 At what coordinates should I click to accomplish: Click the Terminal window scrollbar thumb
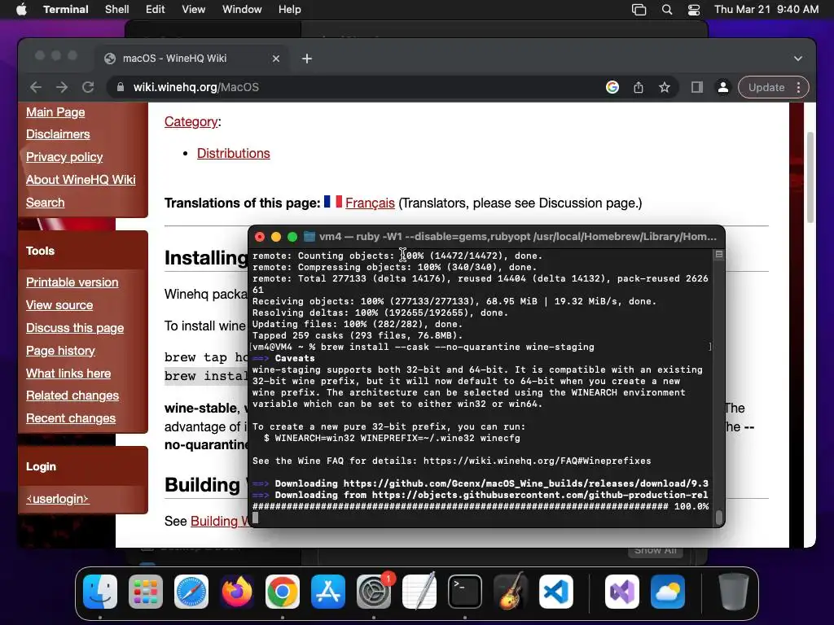point(719,517)
